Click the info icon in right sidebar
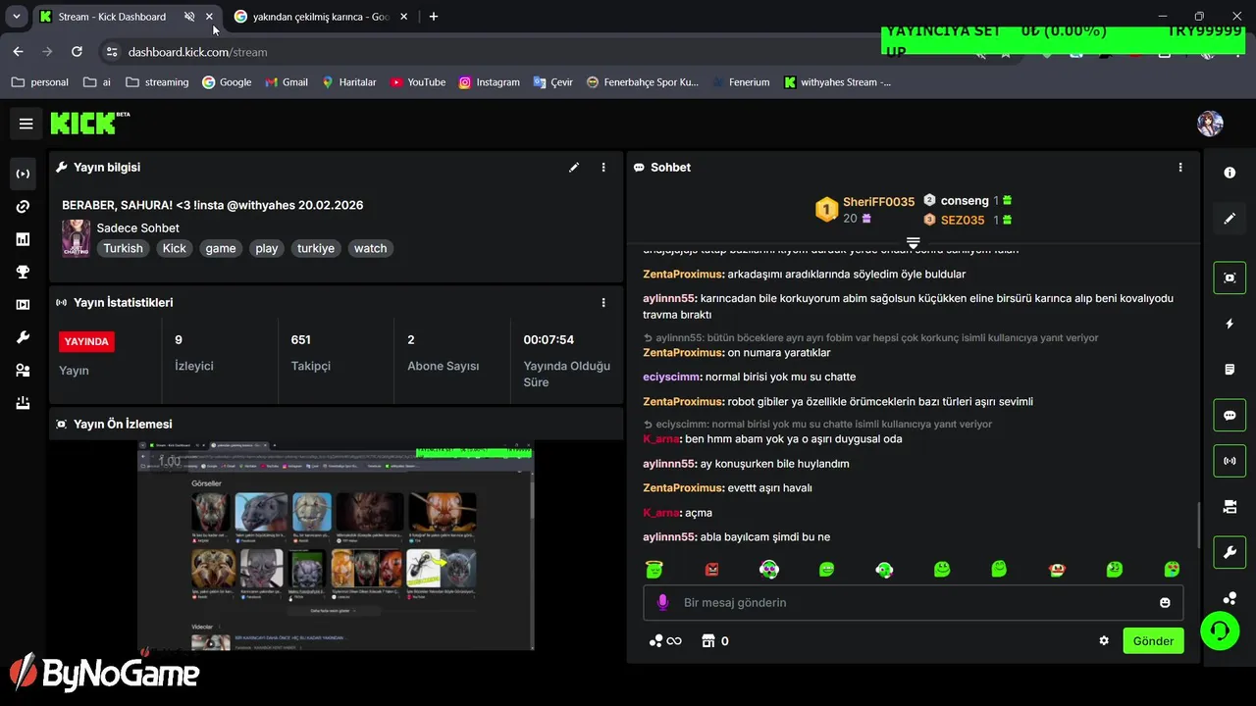The height and width of the screenshot is (706, 1256). [x=1230, y=173]
